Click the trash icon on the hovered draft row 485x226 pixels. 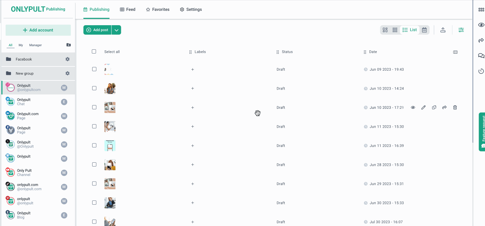coord(455,107)
